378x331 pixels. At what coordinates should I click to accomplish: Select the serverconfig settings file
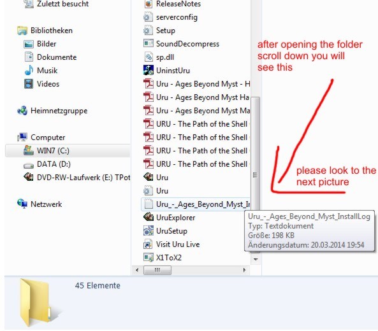(x=170, y=17)
